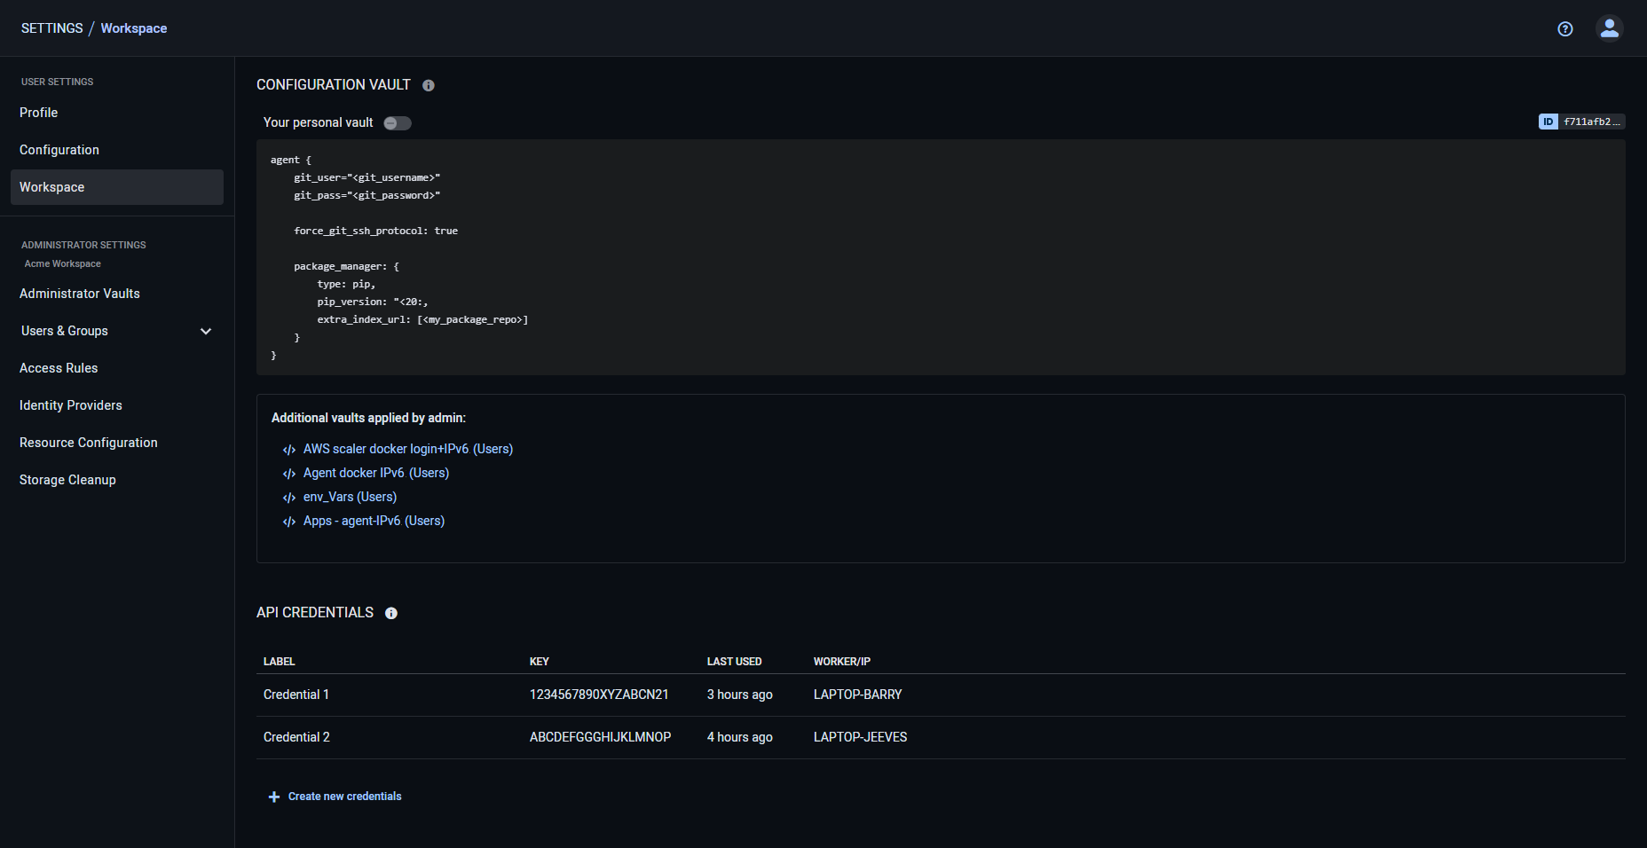Open the user account avatar menu
This screenshot has height=848, width=1647.
(1610, 27)
